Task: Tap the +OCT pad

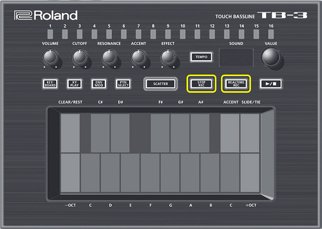Action: click(250, 173)
